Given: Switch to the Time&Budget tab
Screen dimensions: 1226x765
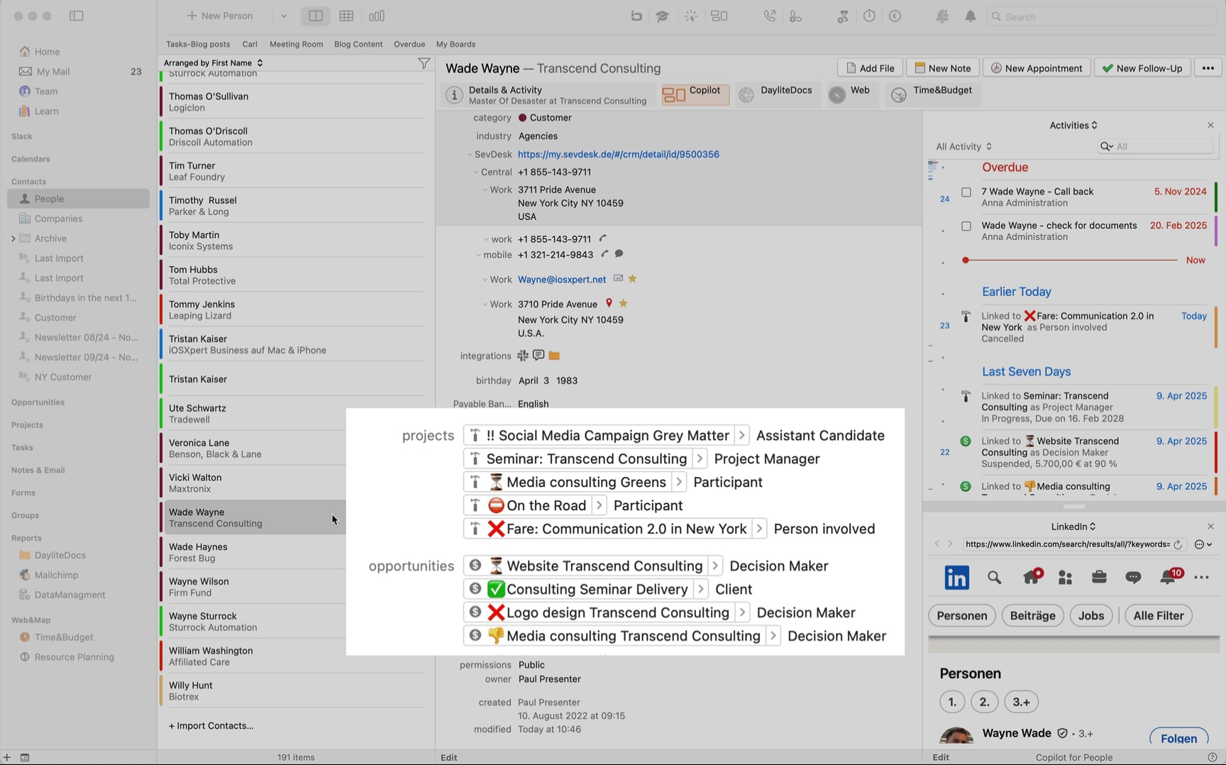Looking at the screenshot, I should [933, 94].
